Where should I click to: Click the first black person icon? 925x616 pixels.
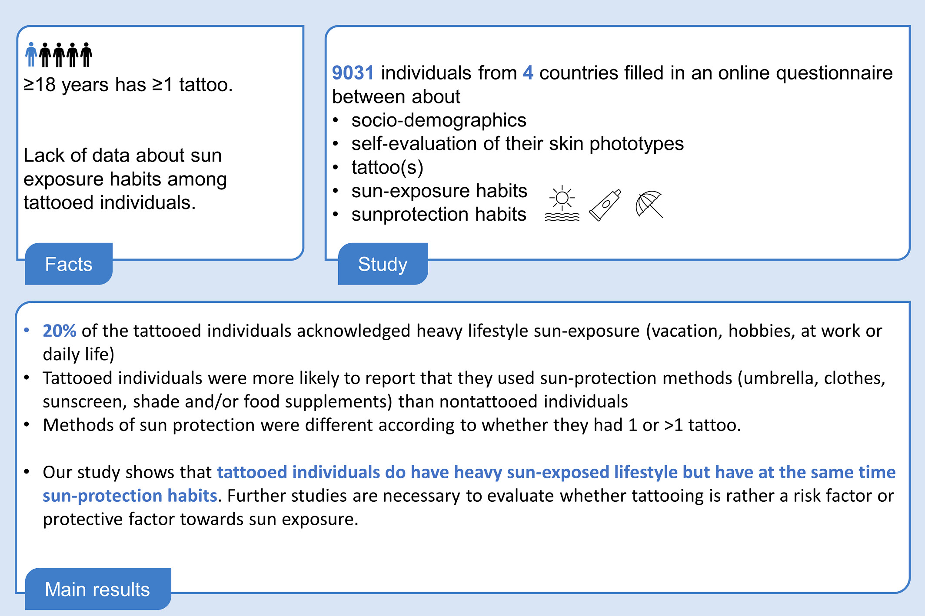[45, 55]
